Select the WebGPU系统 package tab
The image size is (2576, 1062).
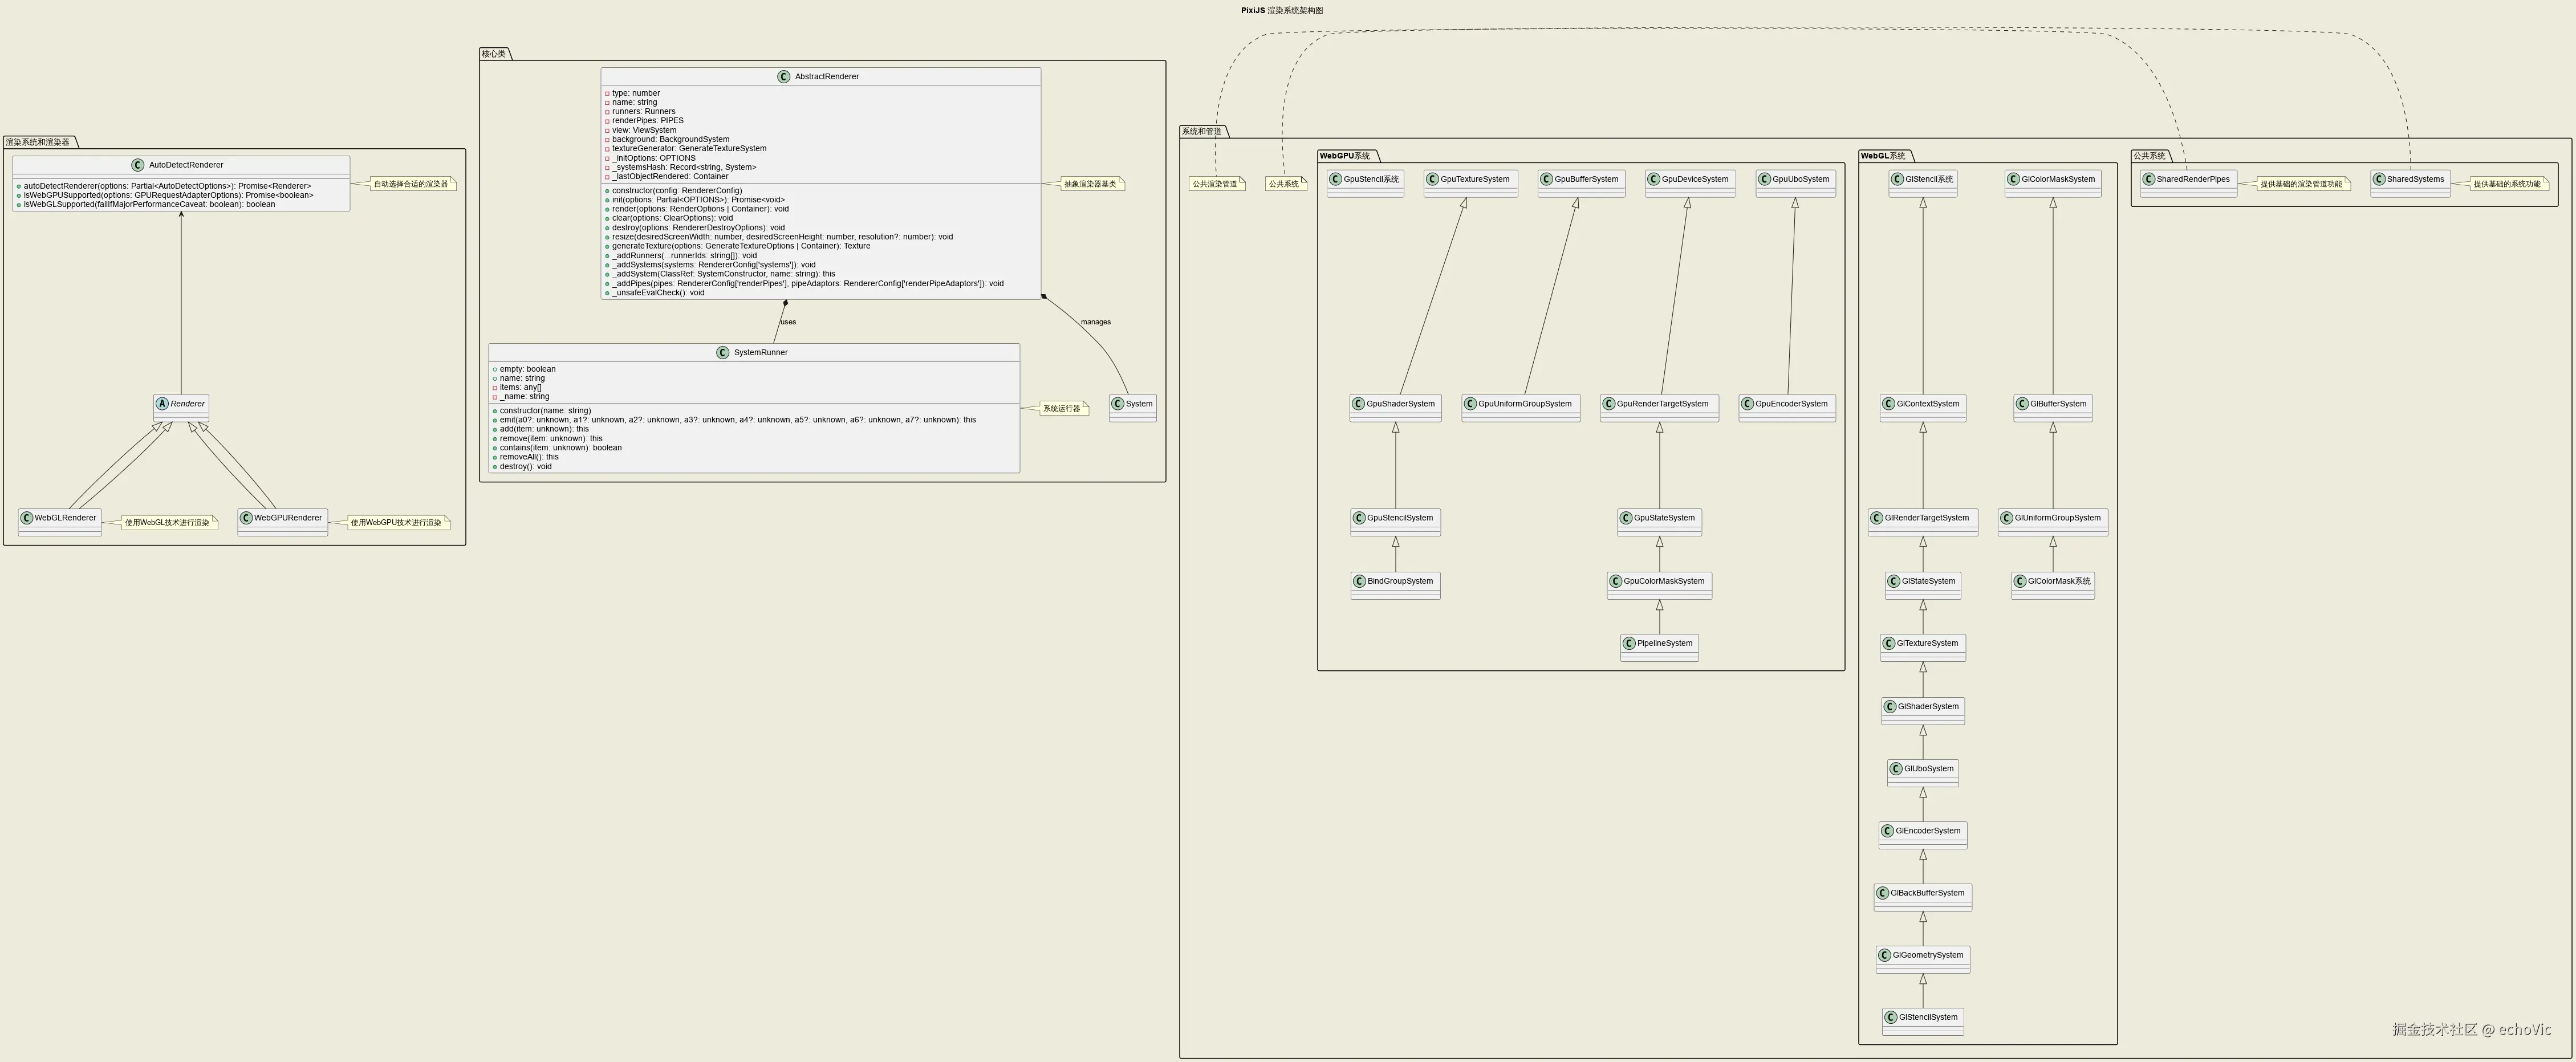click(x=1346, y=156)
